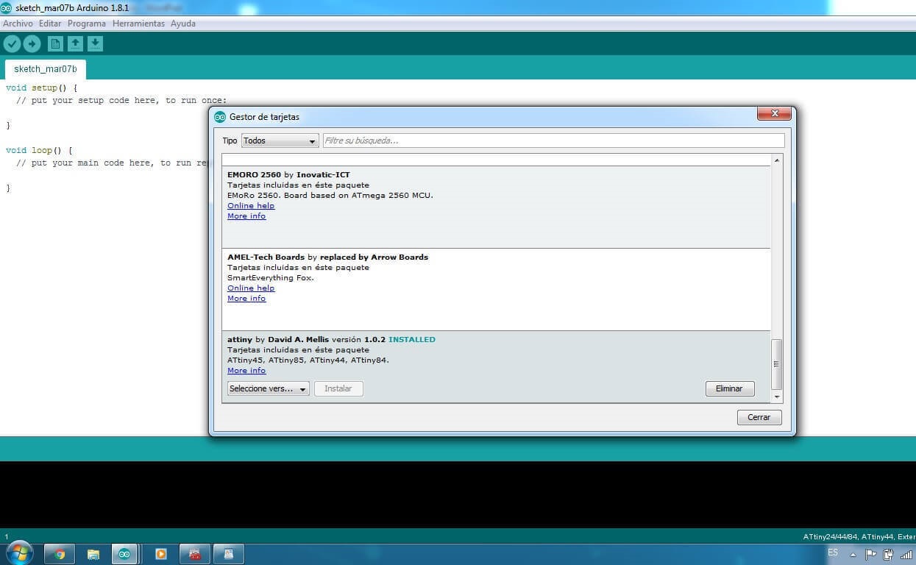Screen dimensions: 916x565
Task: Click the ATtiny45, ATtiny85 boards list text
Action: [308, 360]
